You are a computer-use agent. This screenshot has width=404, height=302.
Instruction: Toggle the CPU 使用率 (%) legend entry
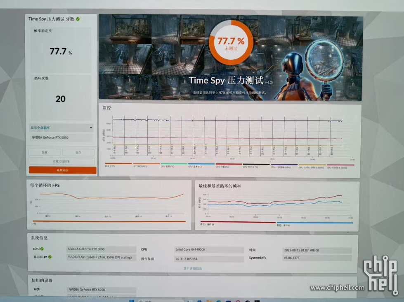256,166
